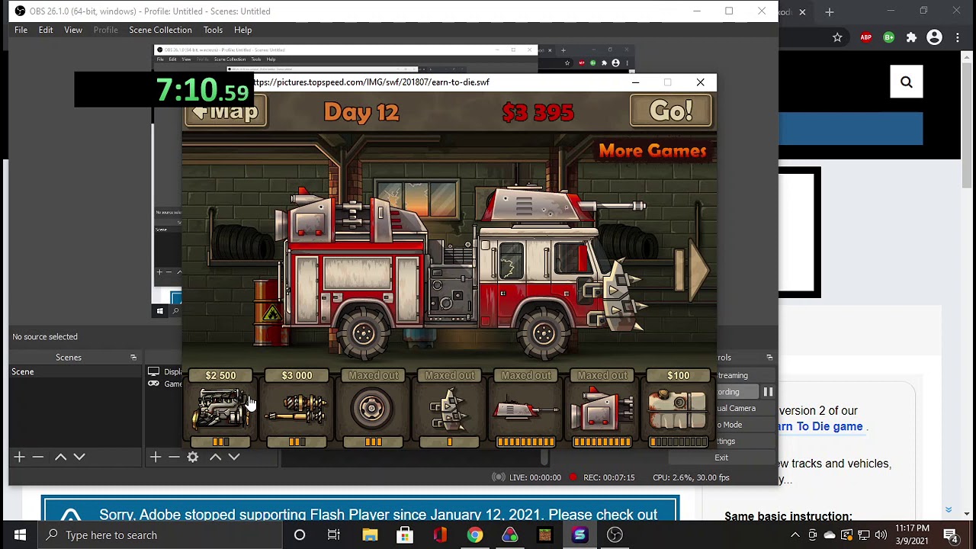The width and height of the screenshot is (976, 549).
Task: Close the current Chrome tab
Action: point(802,11)
